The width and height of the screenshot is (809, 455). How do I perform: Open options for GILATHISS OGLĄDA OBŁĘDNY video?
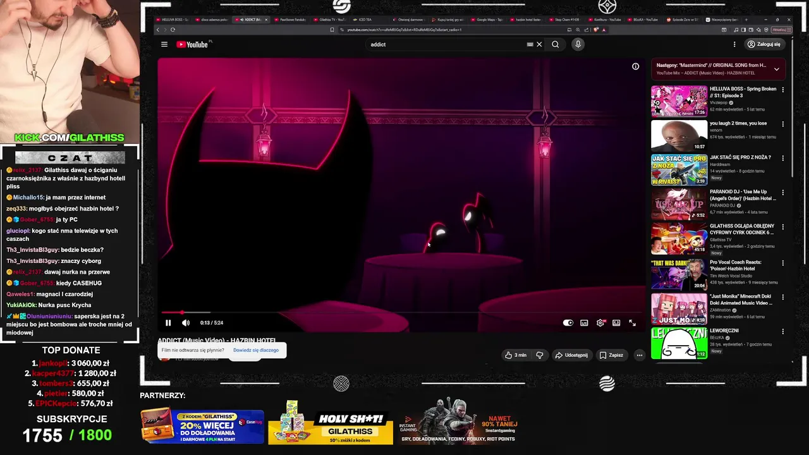(782, 226)
